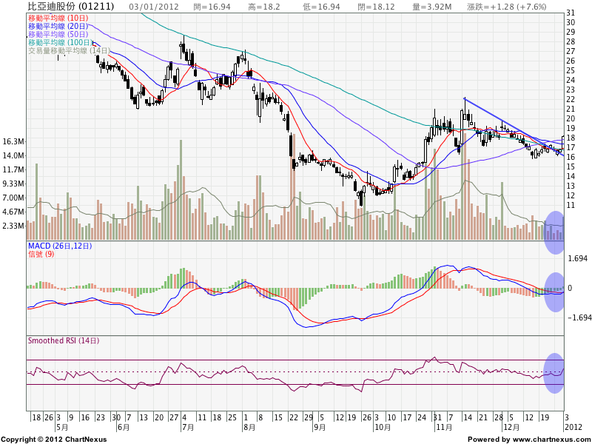Click the 16.3M volume axis label

[x=13, y=141]
